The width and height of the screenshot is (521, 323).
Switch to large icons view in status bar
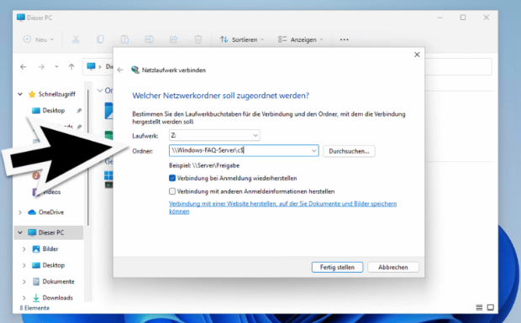click(x=491, y=307)
